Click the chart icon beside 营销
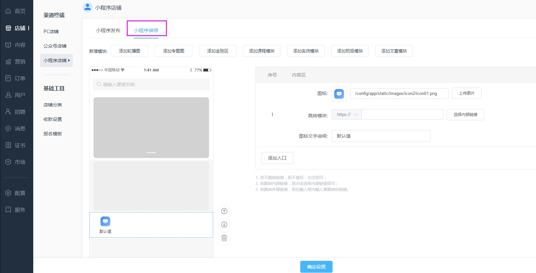This screenshot has width=536, height=273. coord(8,61)
